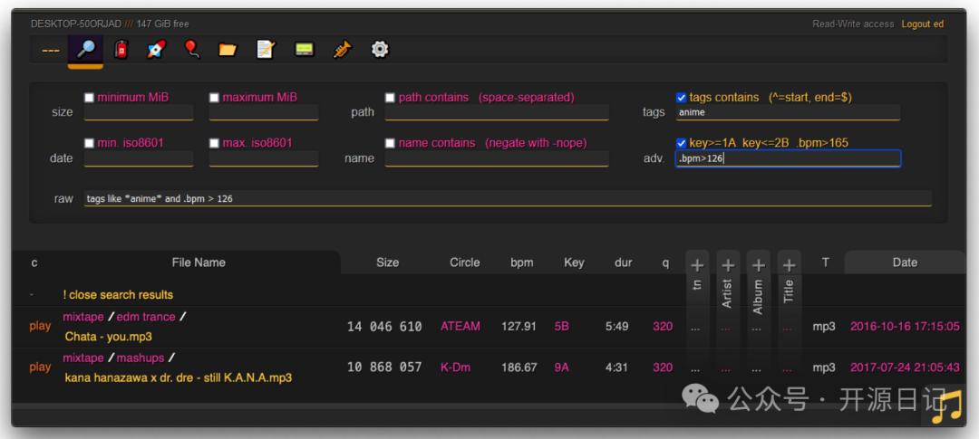
Task: Click the notepad new document icon
Action: point(266,50)
